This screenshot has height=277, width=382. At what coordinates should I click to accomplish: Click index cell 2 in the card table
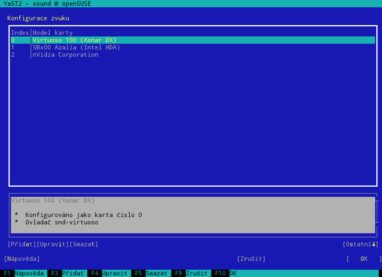[x=13, y=54]
